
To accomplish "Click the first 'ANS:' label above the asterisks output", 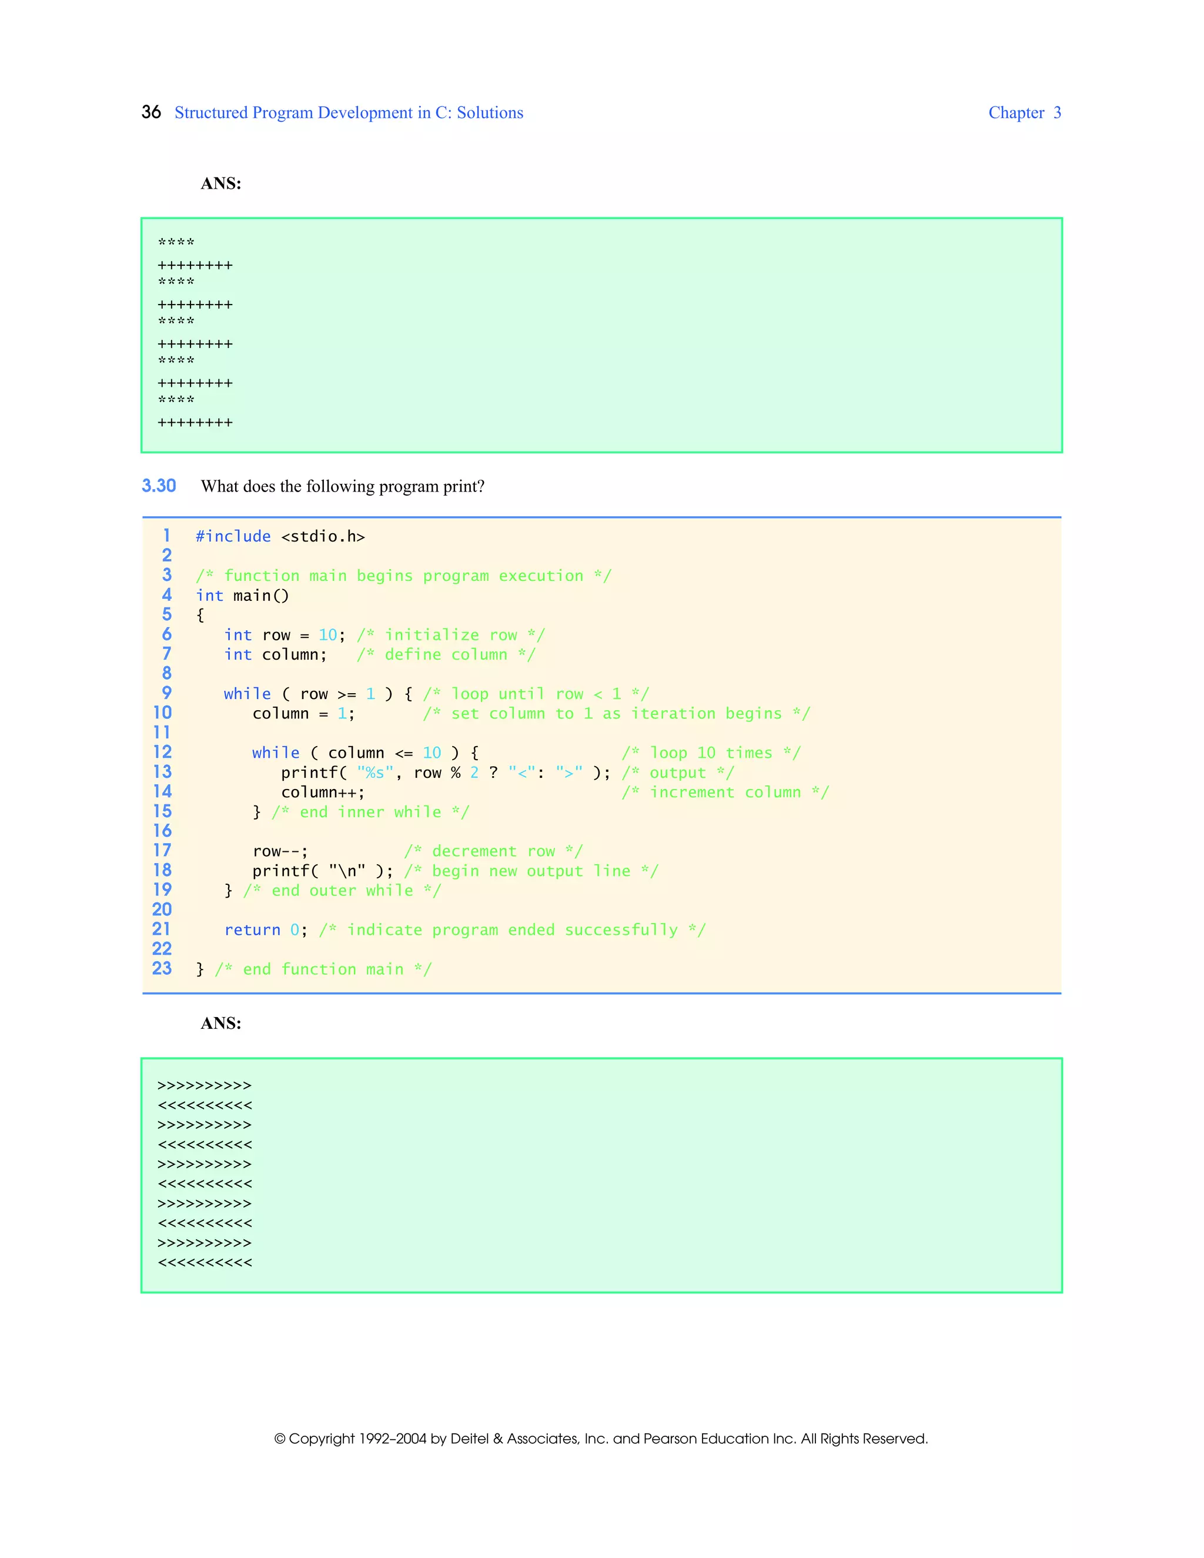I will pos(220,183).
